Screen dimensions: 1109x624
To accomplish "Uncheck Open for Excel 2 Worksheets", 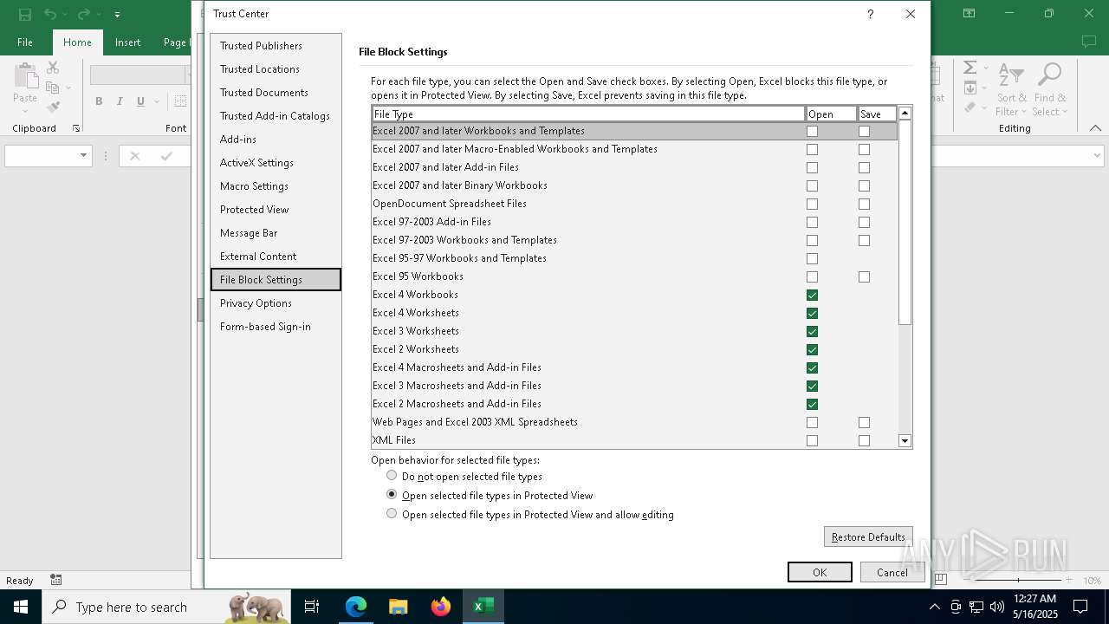I will coord(812,349).
